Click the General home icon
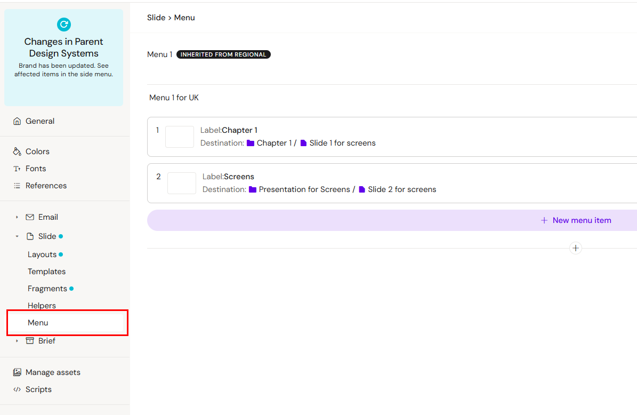This screenshot has height=415, width=637. pyautogui.click(x=17, y=121)
